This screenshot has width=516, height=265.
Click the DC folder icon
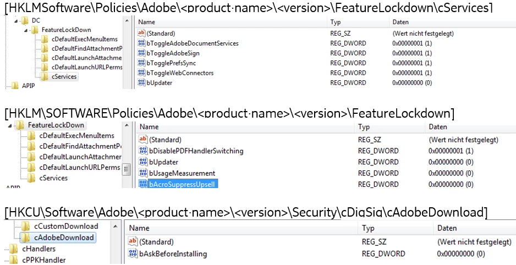click(25, 21)
